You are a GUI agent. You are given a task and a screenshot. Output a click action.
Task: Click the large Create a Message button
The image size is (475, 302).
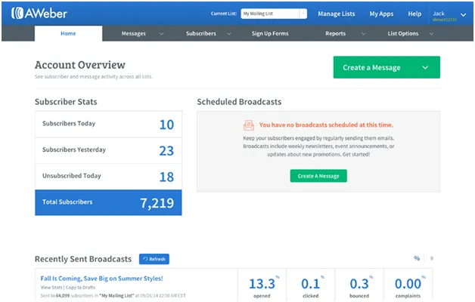pyautogui.click(x=387, y=67)
